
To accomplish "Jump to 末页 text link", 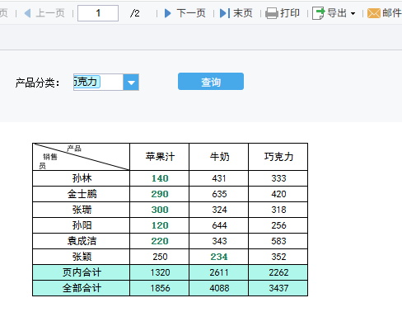I will pos(243,13).
